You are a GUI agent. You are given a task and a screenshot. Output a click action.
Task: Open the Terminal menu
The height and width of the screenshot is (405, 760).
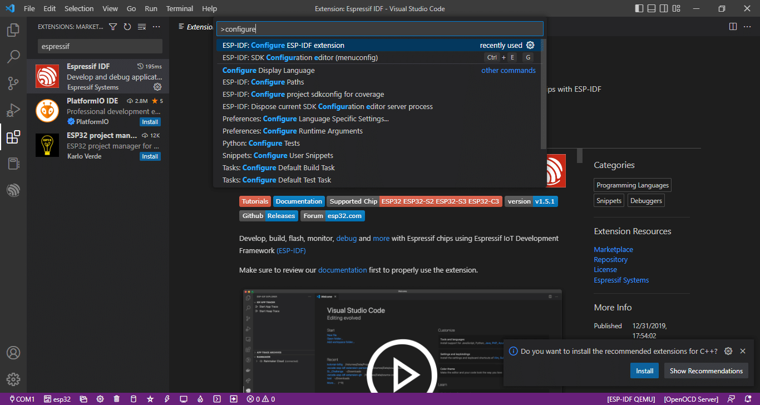[x=180, y=8]
